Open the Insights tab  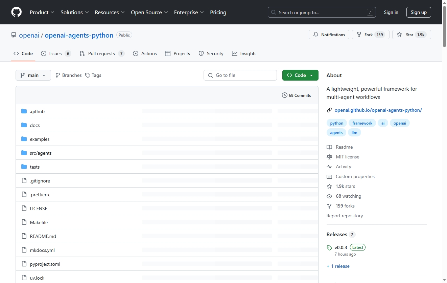(x=244, y=53)
